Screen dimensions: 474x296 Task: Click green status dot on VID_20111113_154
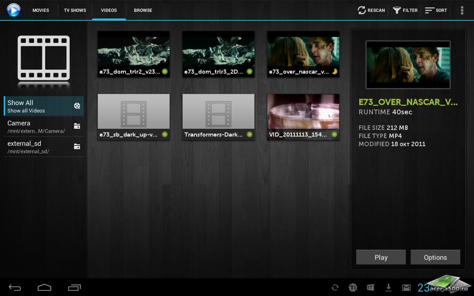point(334,134)
